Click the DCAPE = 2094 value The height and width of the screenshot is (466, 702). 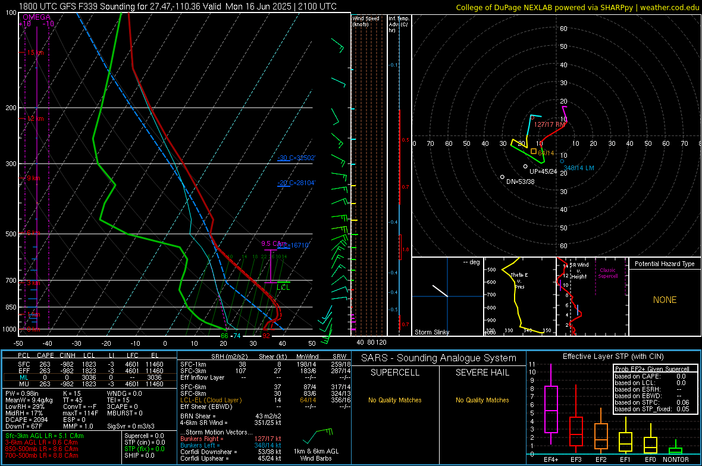pyautogui.click(x=26, y=420)
